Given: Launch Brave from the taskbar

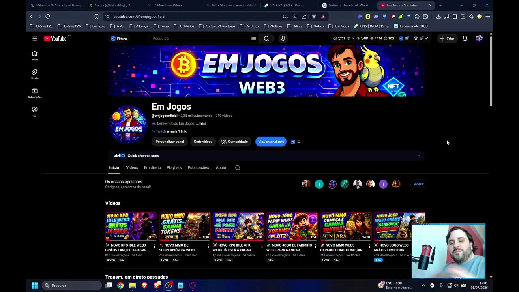Looking at the screenshot, I should click(x=145, y=286).
